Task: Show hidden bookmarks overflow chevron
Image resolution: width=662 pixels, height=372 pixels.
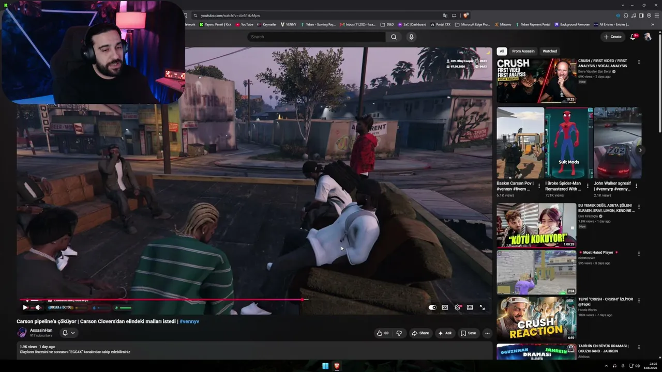Action: [x=653, y=24]
